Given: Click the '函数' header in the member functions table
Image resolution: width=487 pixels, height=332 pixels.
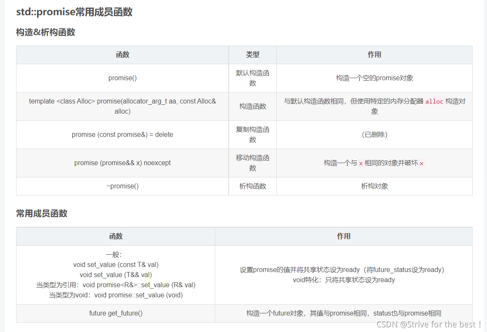Looking at the screenshot, I should coord(116,236).
